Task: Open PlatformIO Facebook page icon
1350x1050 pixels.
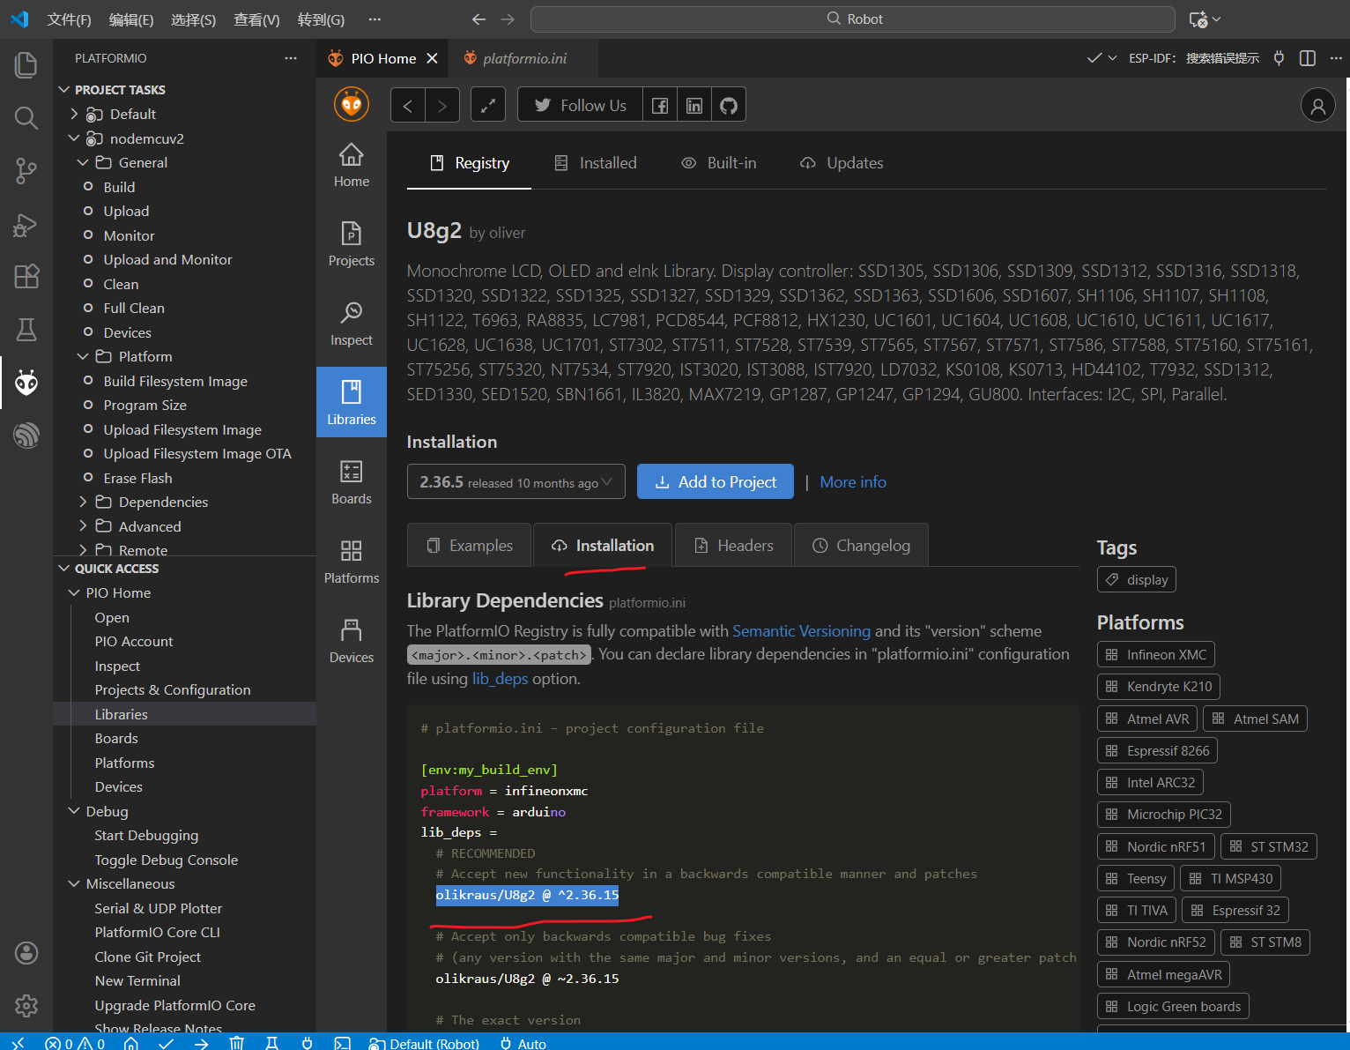Action: tap(660, 106)
